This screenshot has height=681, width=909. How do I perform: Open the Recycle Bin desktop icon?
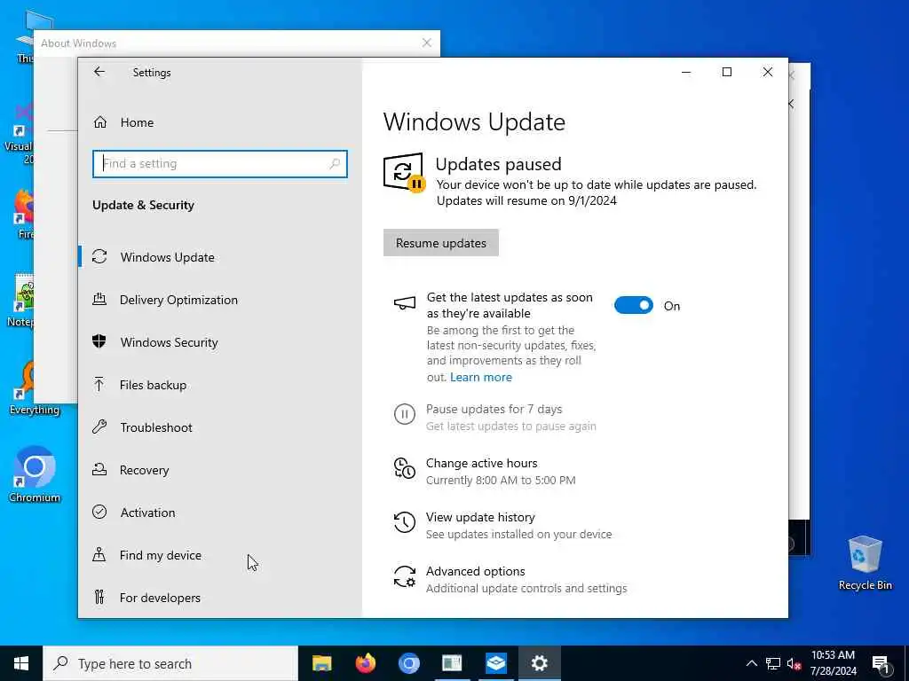(x=865, y=563)
